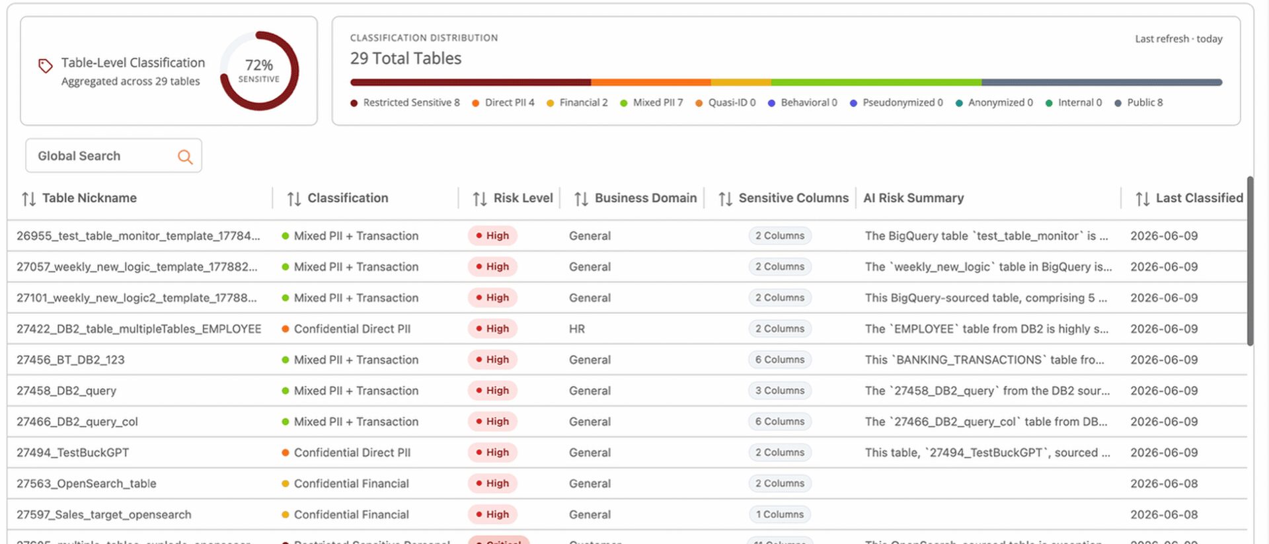This screenshot has height=544, width=1269.
Task: Click Confidential Direct PII for 27494_TestBuckGPT
Action: pyautogui.click(x=352, y=453)
